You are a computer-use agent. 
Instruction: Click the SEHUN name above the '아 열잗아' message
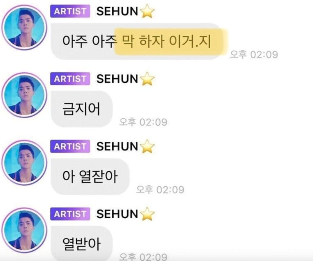click(117, 146)
